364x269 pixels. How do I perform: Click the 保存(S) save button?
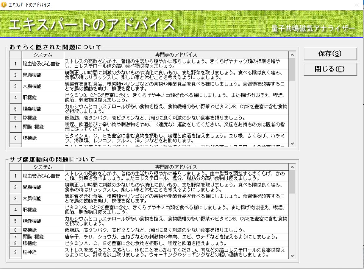coord(330,54)
